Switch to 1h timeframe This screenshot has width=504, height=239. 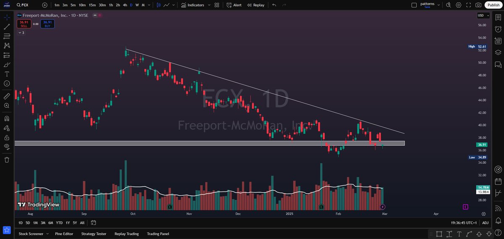110,5
